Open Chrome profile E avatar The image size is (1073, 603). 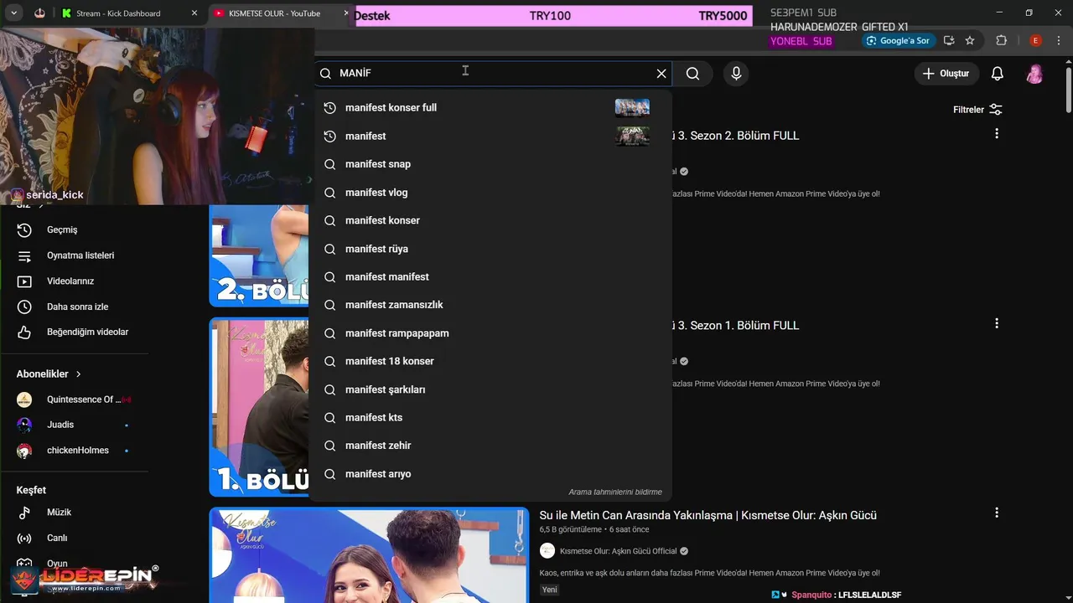tap(1035, 40)
